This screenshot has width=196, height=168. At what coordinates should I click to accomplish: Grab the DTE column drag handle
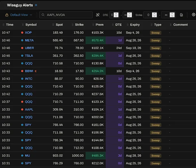pos(113,25)
